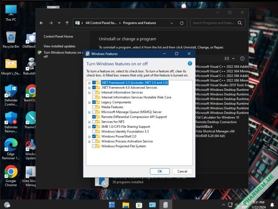Open Defender Remover desktop shortcut

(11, 122)
